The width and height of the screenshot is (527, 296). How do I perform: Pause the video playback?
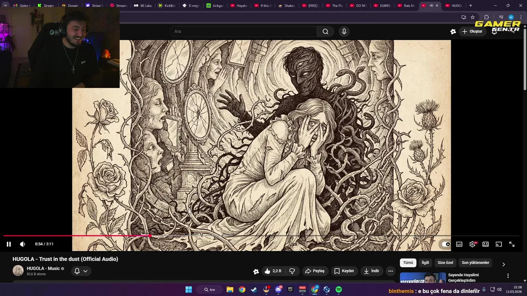click(9, 244)
